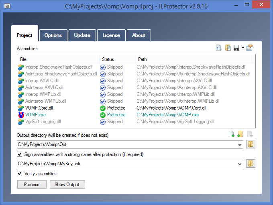Click the path C:\MyProjects\Vomp\VOMP.Core.dll
The image size is (273, 205).
[x=171, y=108]
